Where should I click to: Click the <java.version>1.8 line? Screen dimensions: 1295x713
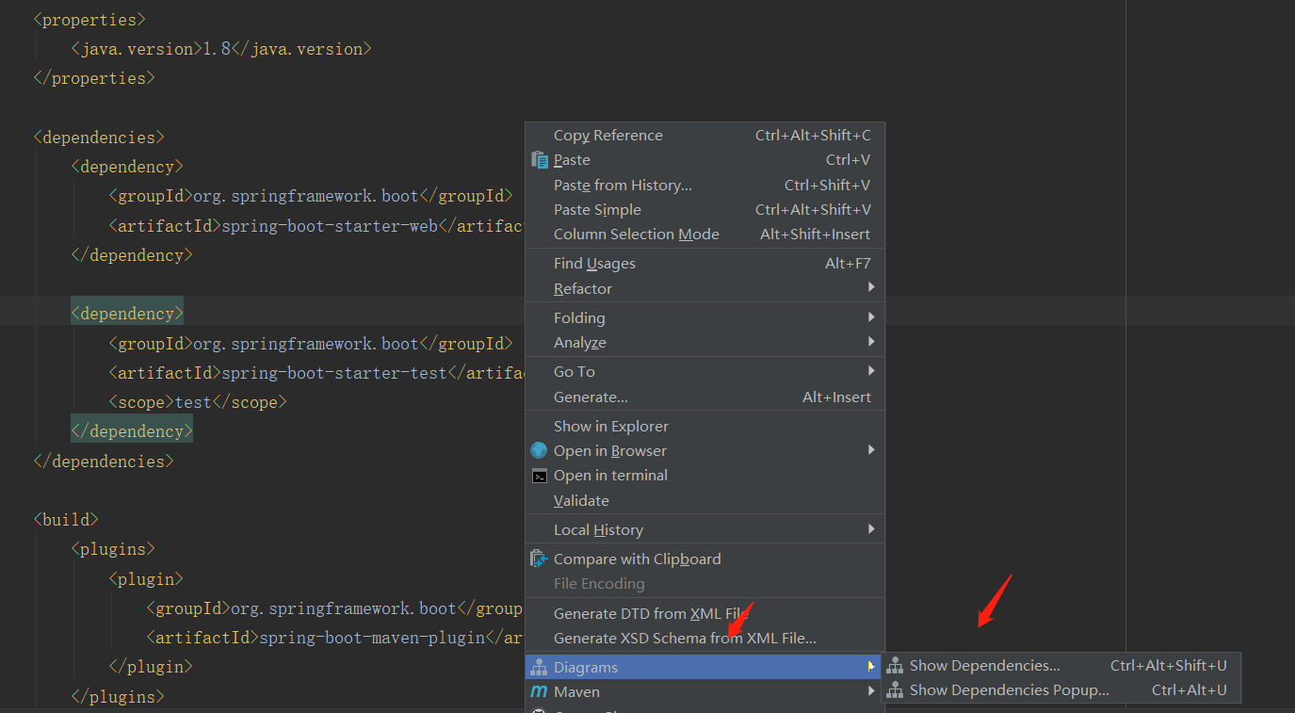[221, 49]
